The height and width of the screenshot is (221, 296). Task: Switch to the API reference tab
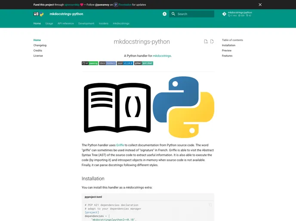point(66,23)
